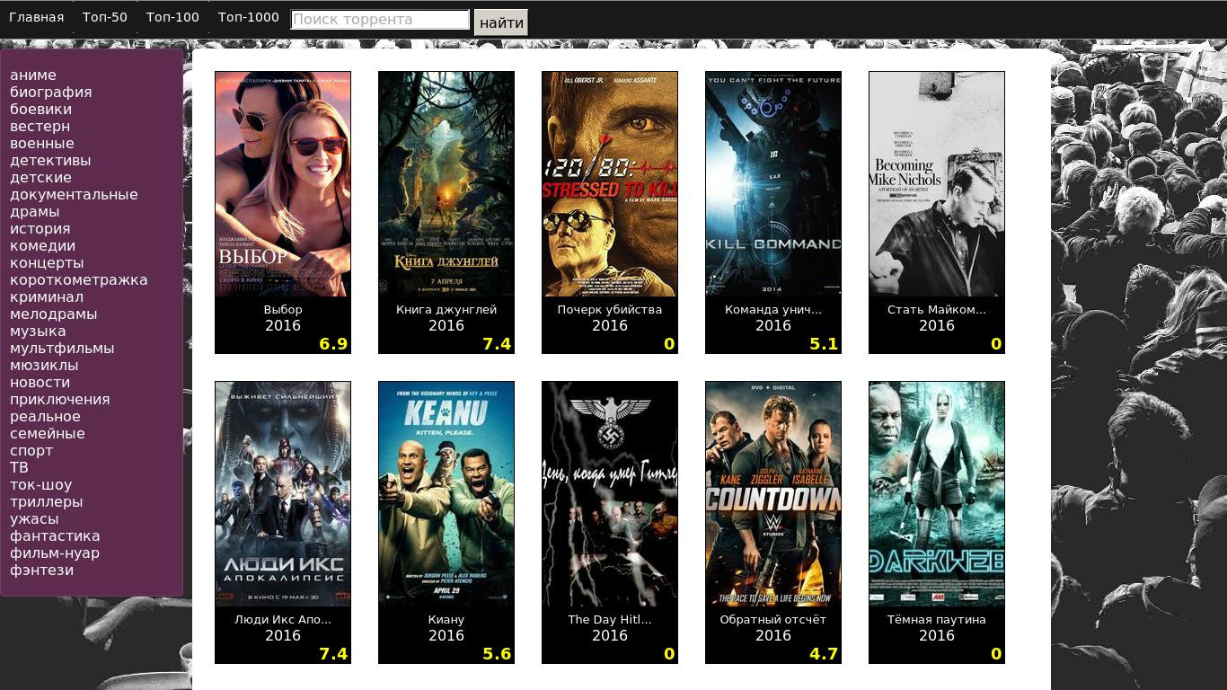Open the Выбор movie poster
Image resolution: width=1227 pixels, height=690 pixels.
tap(283, 184)
